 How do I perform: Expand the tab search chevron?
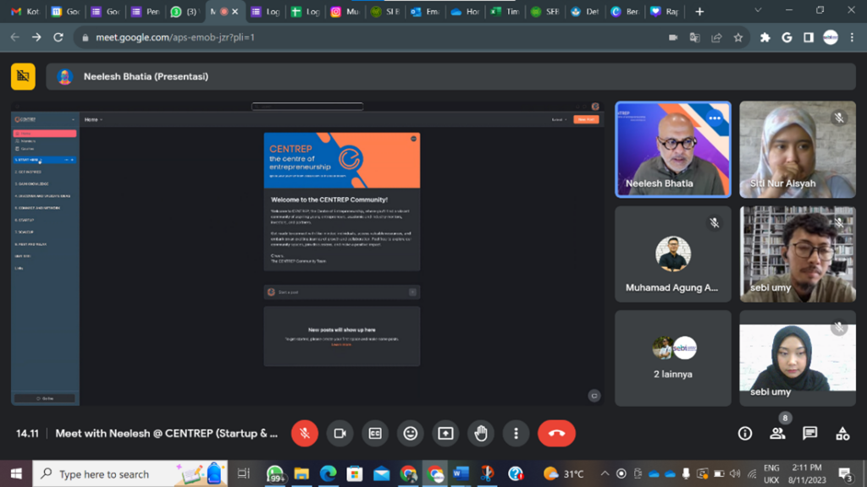(758, 10)
